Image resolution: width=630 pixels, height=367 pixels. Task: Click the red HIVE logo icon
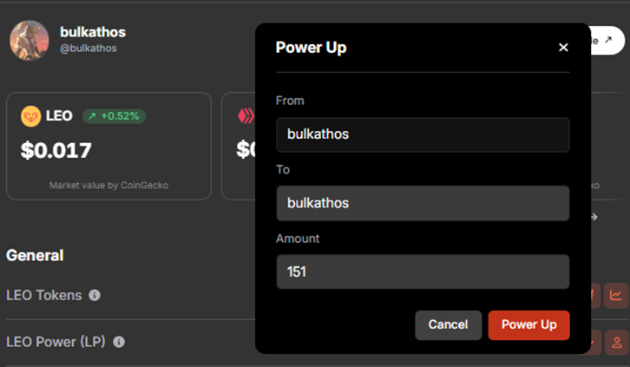(x=246, y=116)
